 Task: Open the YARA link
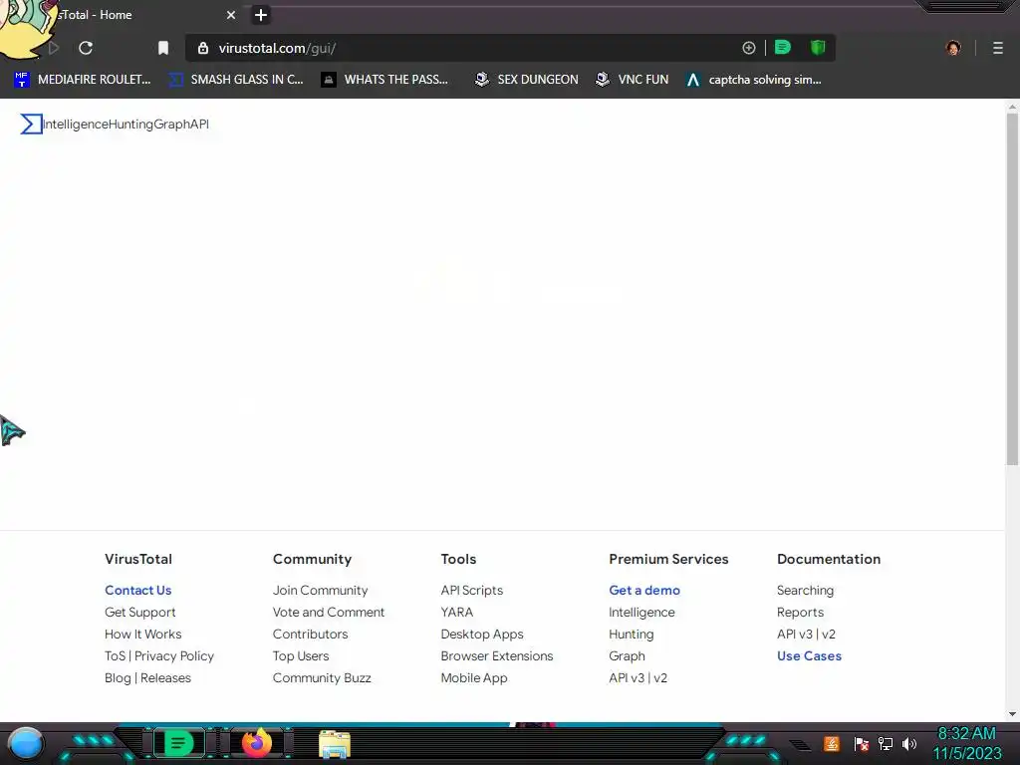coord(456,613)
